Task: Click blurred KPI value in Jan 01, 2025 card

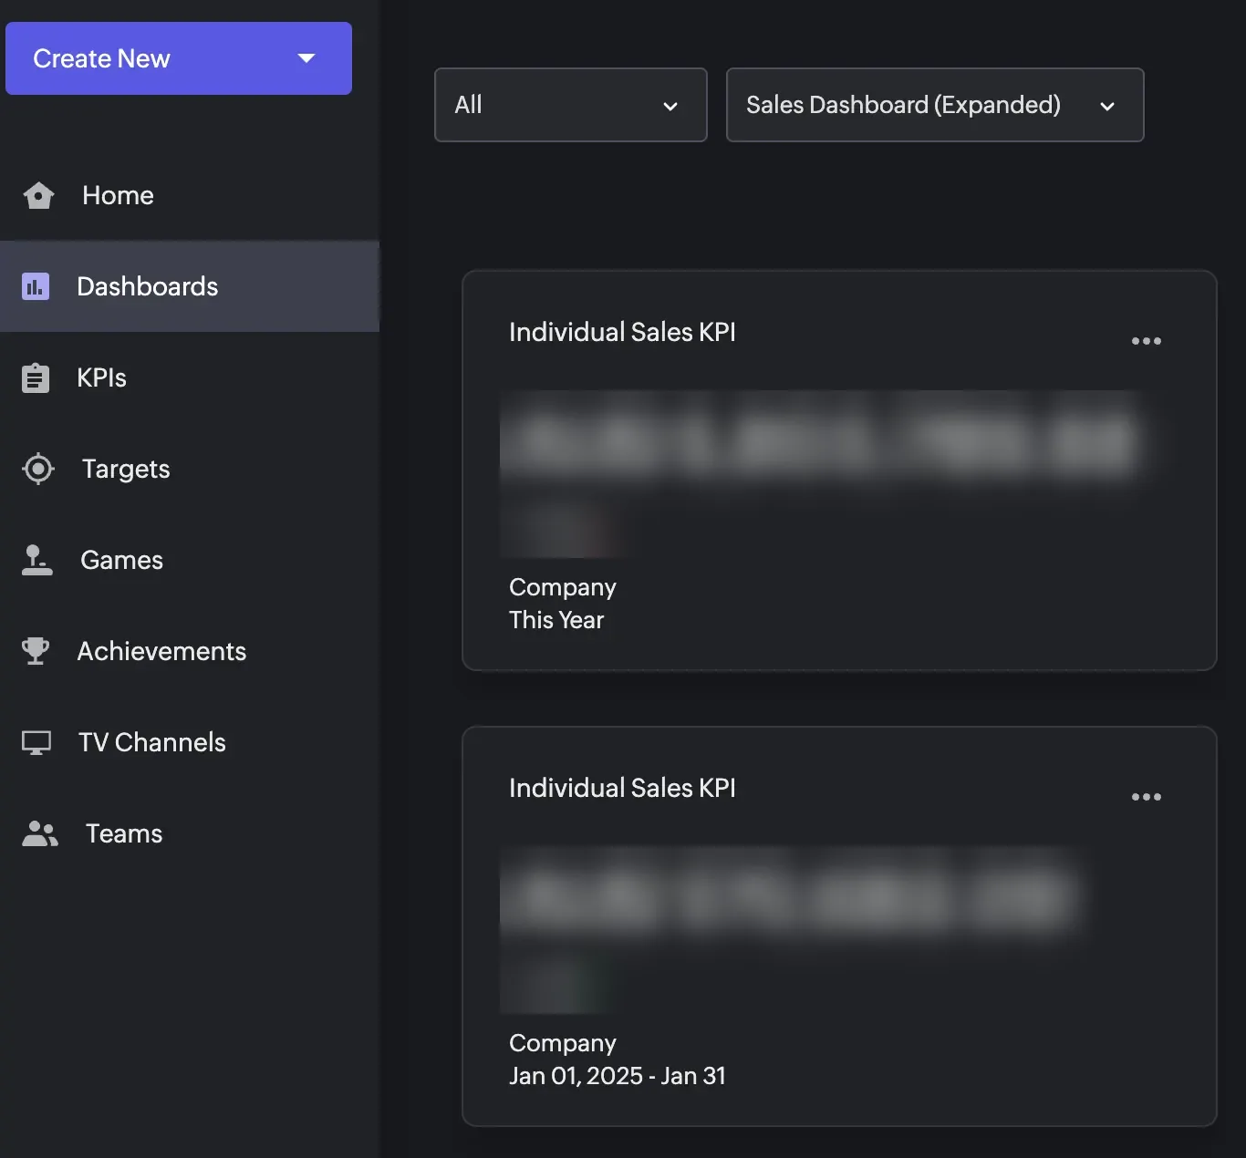Action: pos(794,898)
